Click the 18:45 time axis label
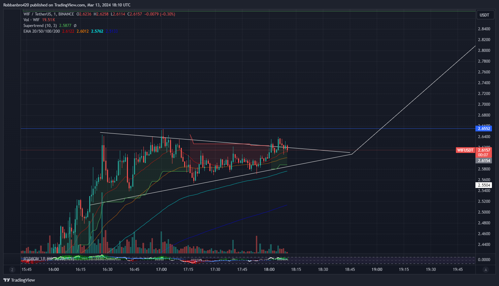This screenshot has height=286, width=499. pyautogui.click(x=350, y=269)
